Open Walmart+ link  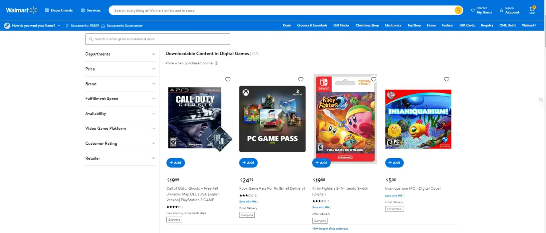click(529, 25)
